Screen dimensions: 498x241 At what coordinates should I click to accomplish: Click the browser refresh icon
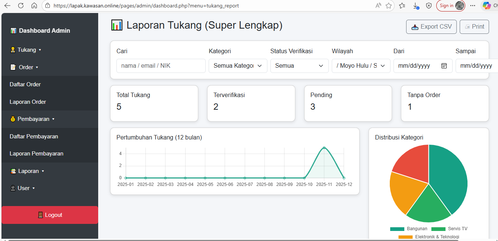tap(21, 6)
